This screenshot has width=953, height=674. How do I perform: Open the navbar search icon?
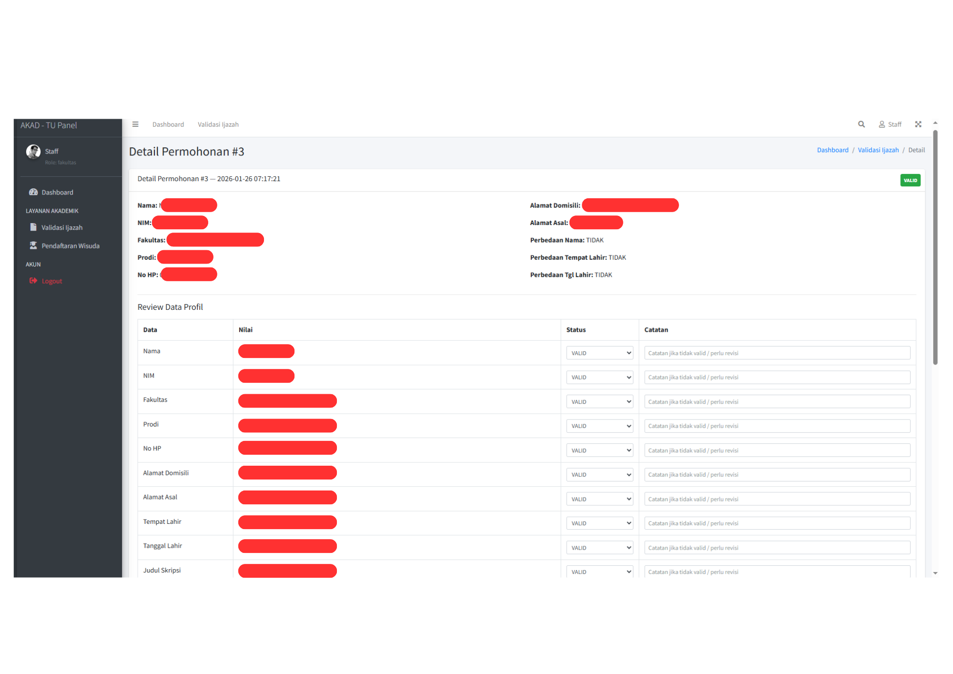click(862, 124)
